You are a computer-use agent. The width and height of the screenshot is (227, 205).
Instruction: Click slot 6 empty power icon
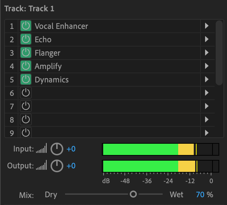(26, 93)
